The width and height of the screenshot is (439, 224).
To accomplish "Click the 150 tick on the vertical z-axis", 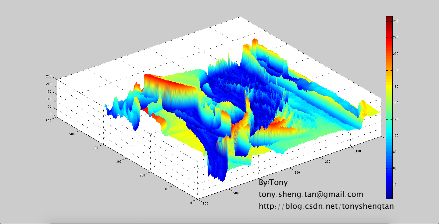I will [49, 92].
